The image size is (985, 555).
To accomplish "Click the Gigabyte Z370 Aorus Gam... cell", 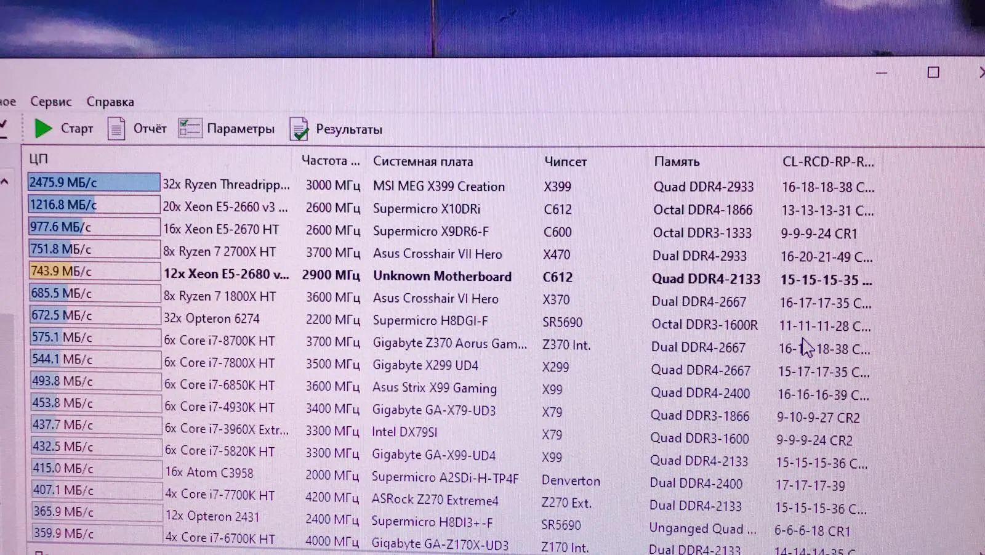I will click(x=450, y=344).
